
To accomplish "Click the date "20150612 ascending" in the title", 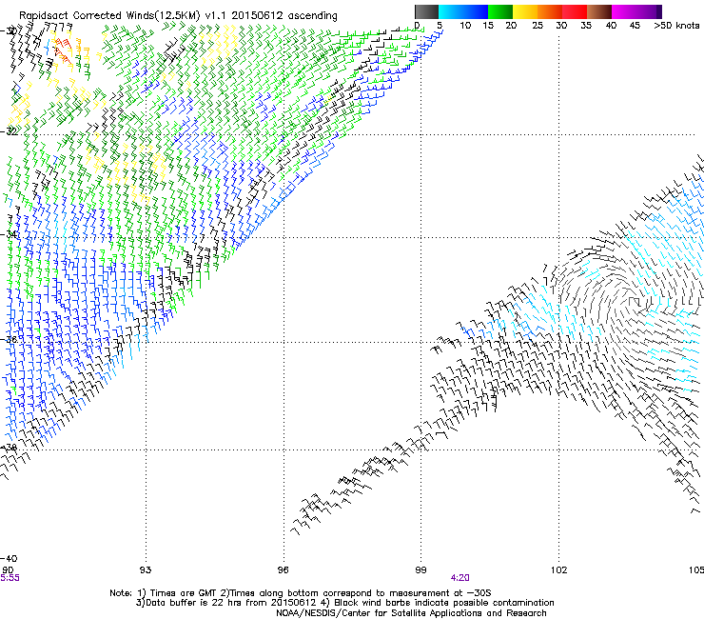I will [x=284, y=16].
